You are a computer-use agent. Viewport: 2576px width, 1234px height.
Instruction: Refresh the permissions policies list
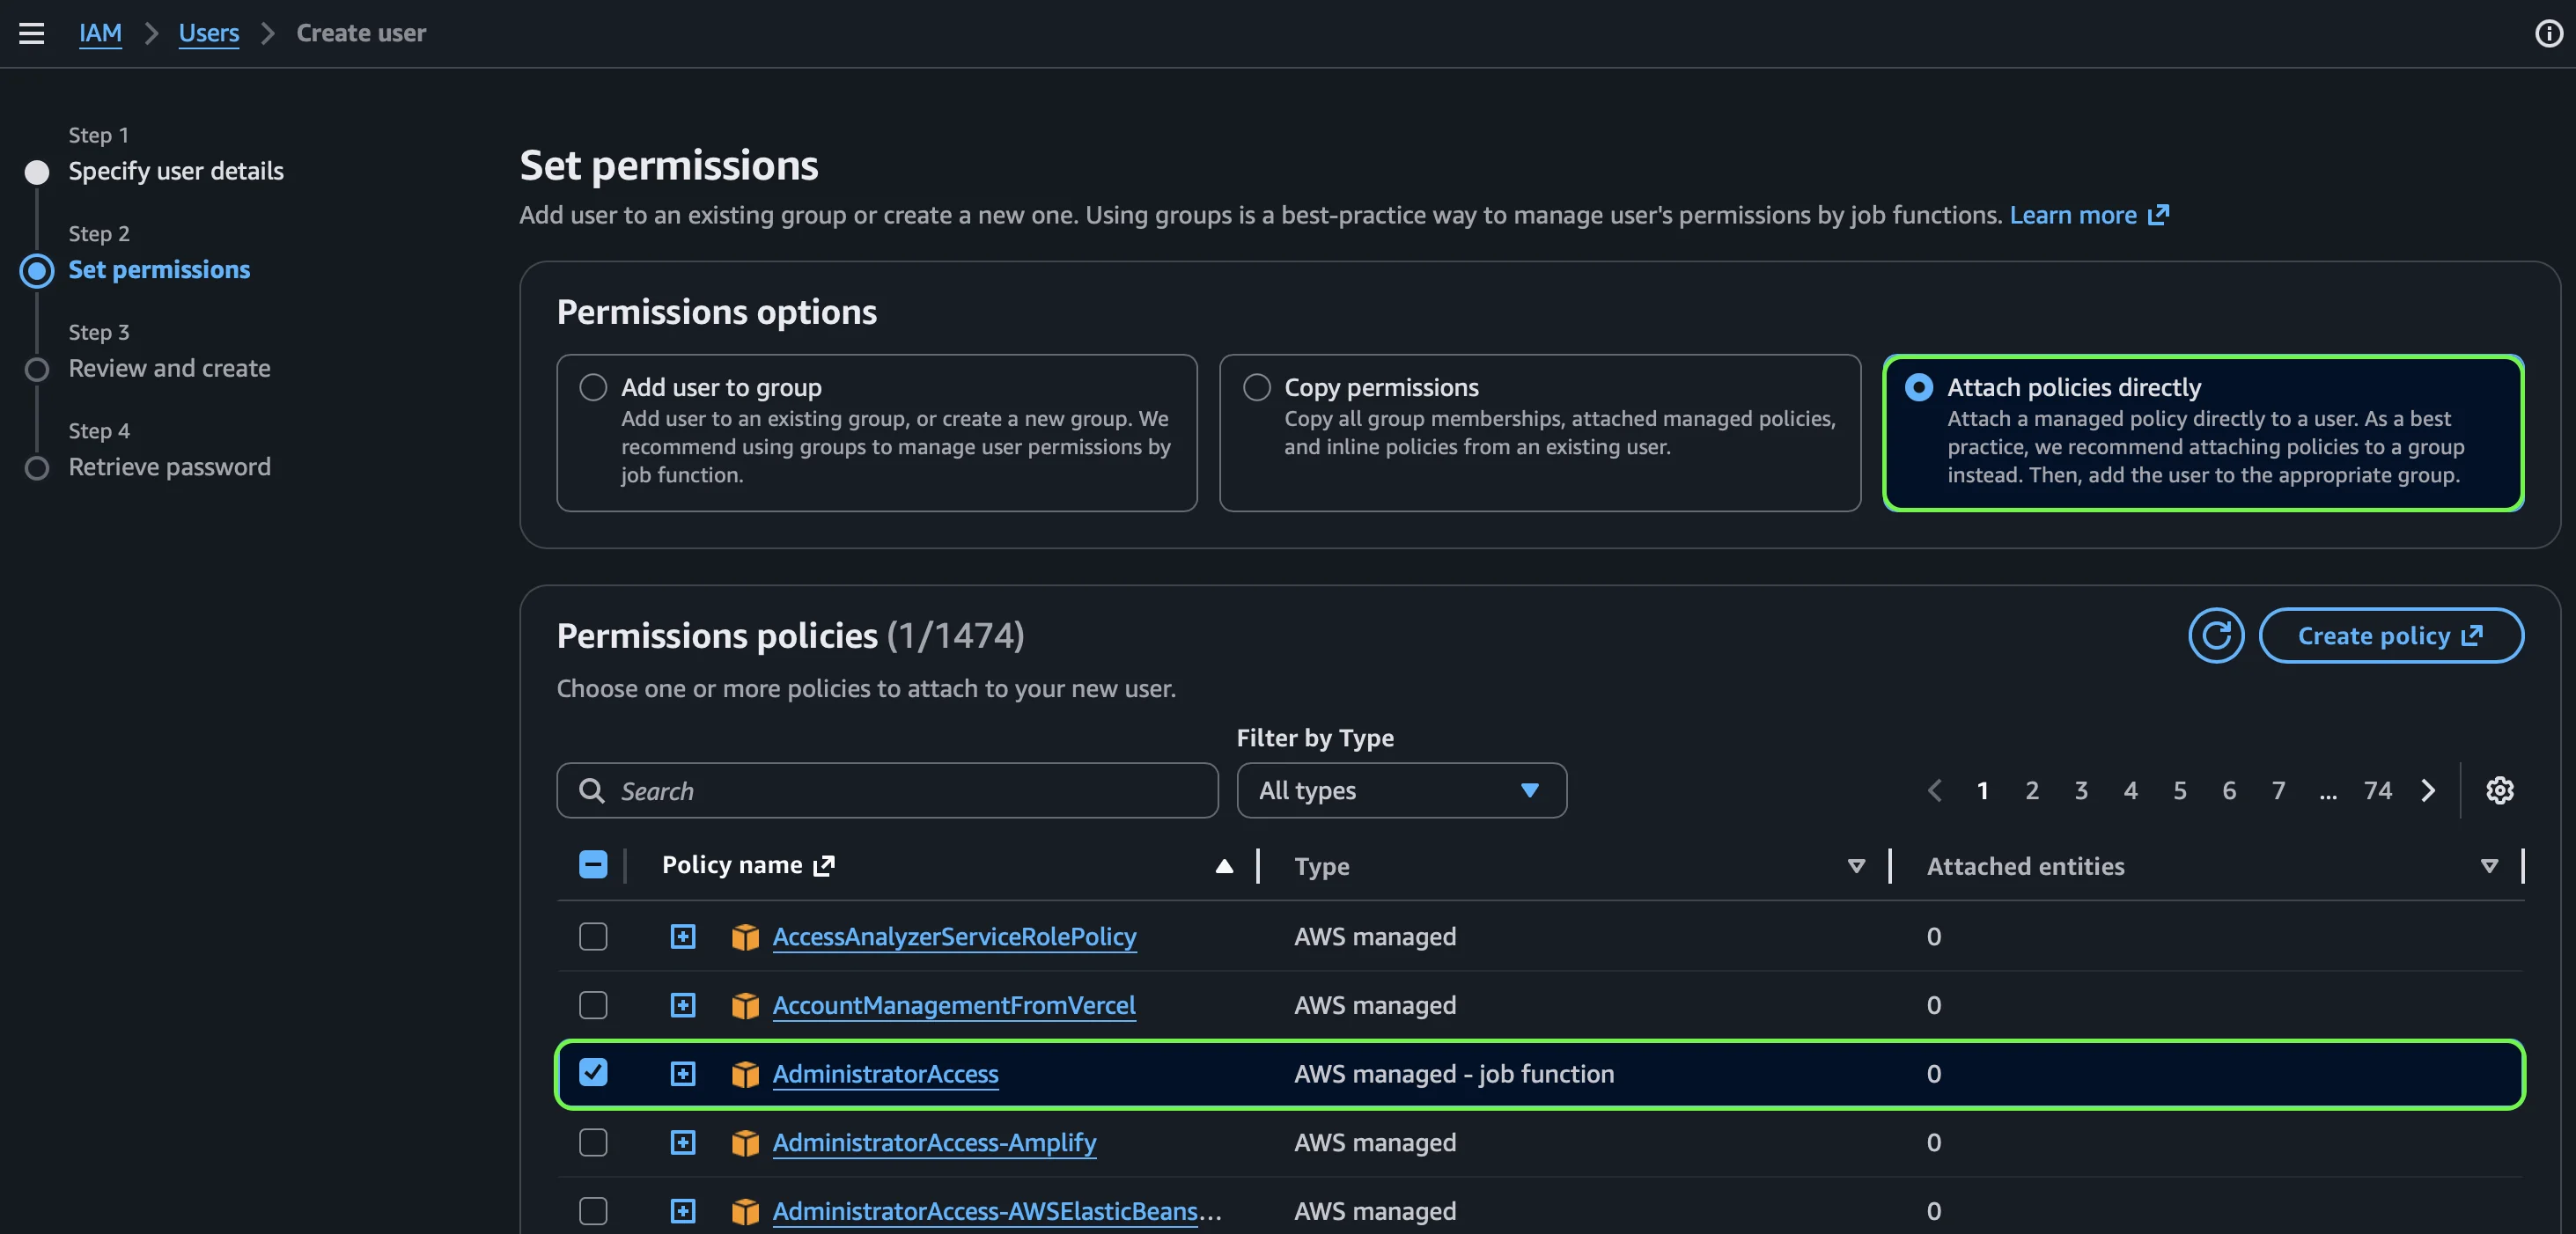click(x=2216, y=635)
